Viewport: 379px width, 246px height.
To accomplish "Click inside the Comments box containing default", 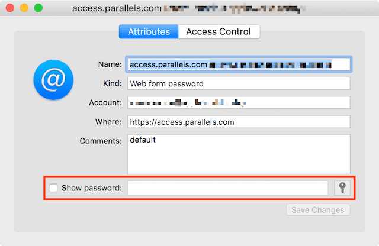I will pos(238,153).
